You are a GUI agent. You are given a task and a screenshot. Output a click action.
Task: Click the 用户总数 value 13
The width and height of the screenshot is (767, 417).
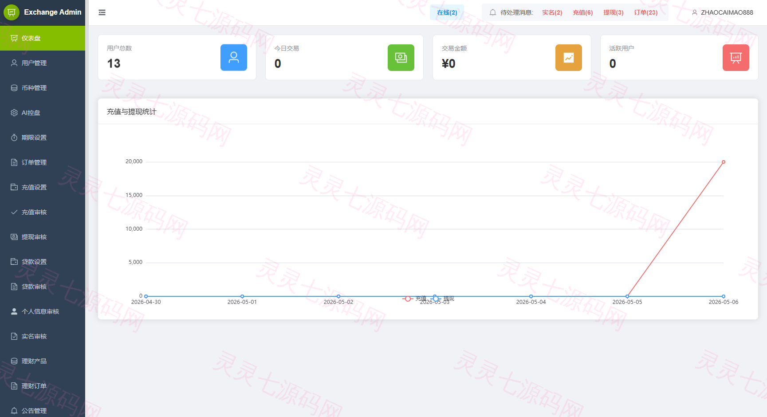[114, 63]
